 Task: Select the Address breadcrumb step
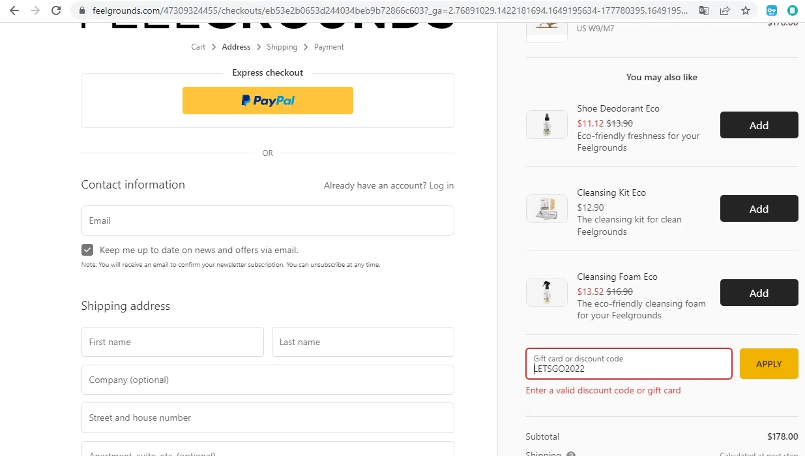[x=236, y=47]
